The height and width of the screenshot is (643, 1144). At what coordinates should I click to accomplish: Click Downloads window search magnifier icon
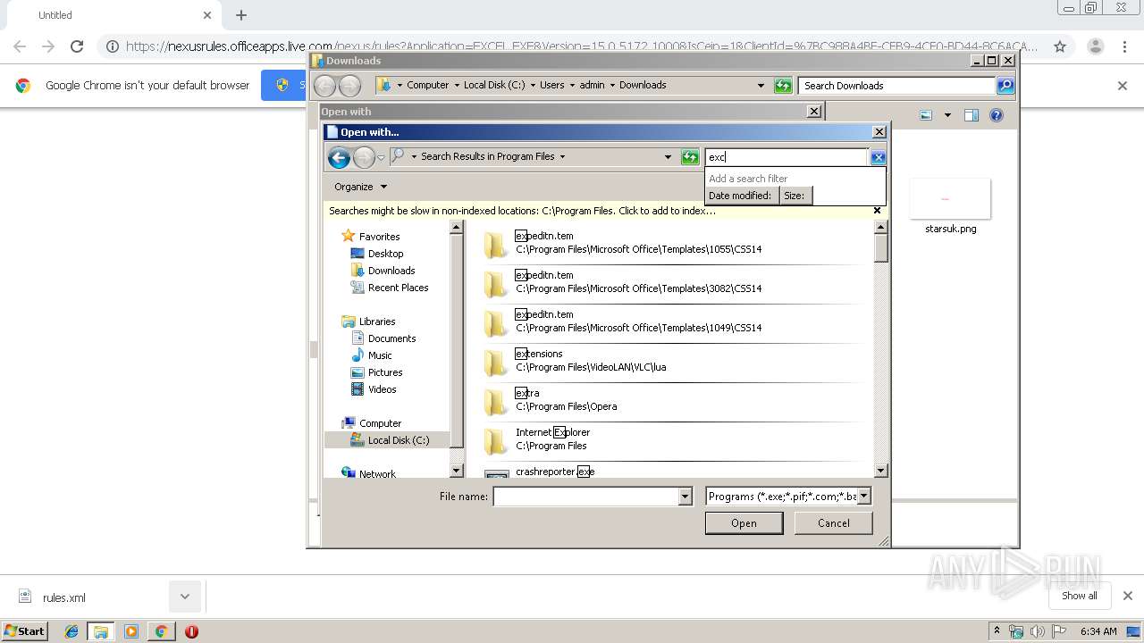[x=1005, y=86]
